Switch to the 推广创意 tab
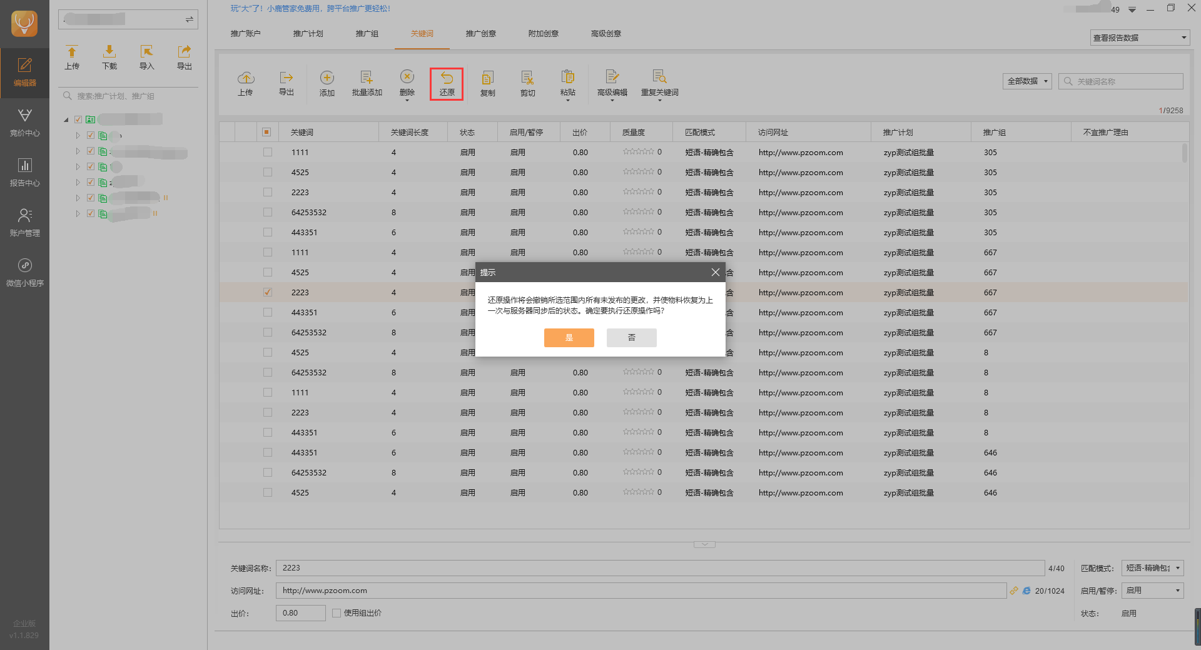Image resolution: width=1201 pixels, height=650 pixels. pyautogui.click(x=480, y=34)
